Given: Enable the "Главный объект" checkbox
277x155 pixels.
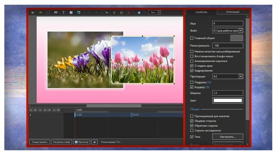Looking at the screenshot, I should click(x=192, y=38).
